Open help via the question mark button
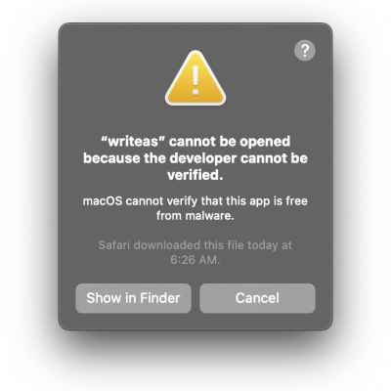391x391 pixels. [305, 51]
